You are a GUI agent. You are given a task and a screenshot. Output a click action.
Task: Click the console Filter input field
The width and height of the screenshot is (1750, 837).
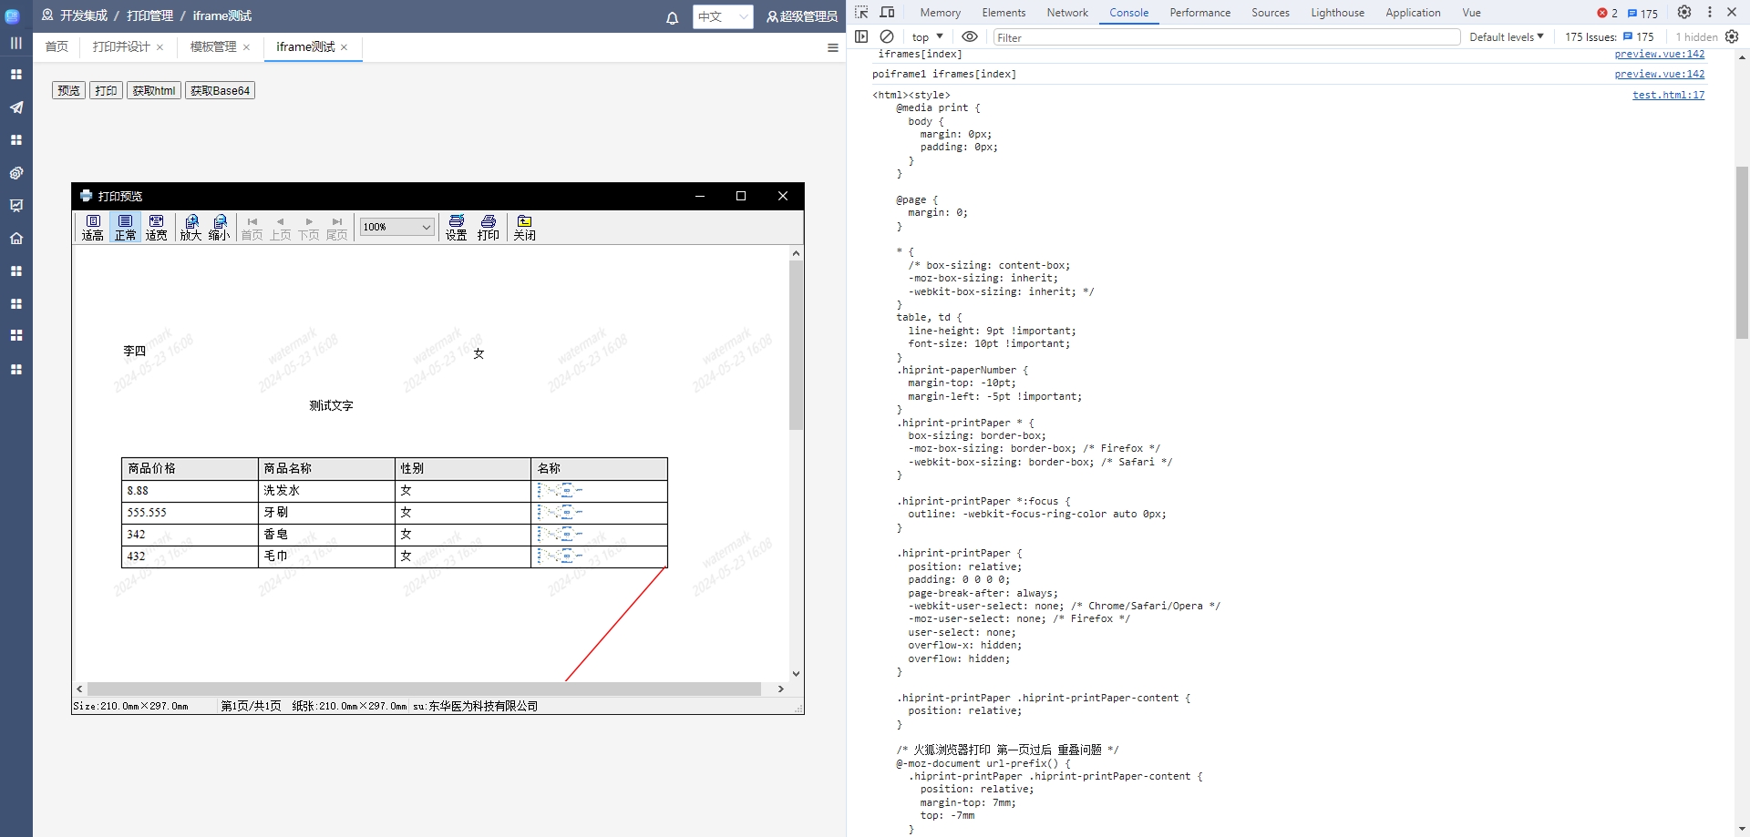tap(1226, 37)
